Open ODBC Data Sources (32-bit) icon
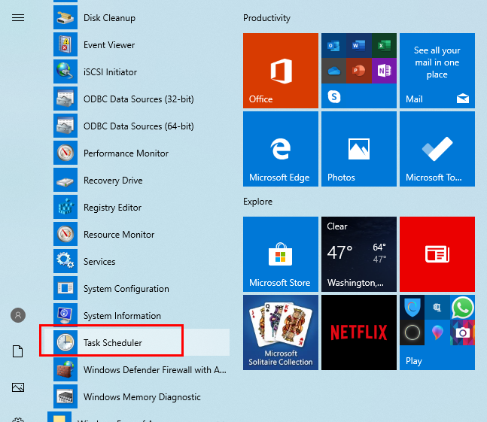487x422 pixels. point(65,99)
